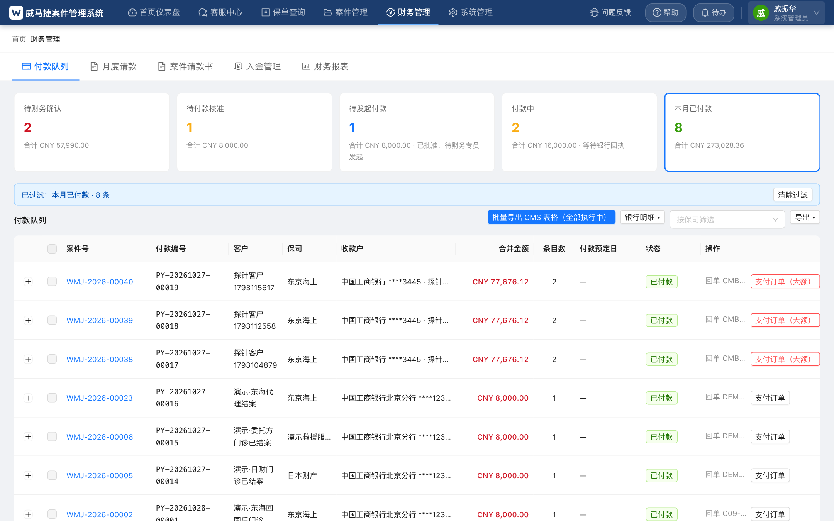This screenshot has width=834, height=521.
Task: Click the 付款队列 card icon
Action: click(x=26, y=66)
